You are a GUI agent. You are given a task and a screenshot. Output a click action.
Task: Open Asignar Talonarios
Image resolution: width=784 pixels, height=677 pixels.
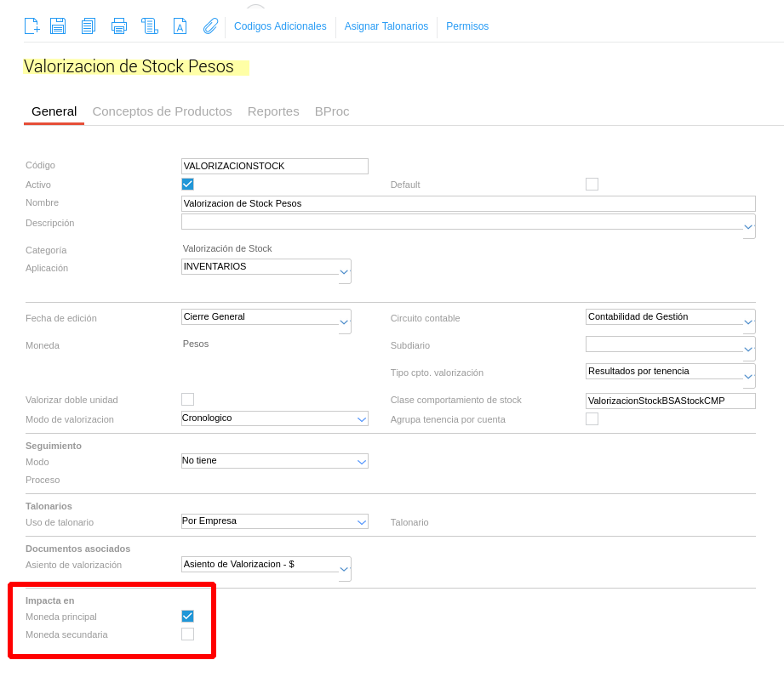tap(386, 26)
